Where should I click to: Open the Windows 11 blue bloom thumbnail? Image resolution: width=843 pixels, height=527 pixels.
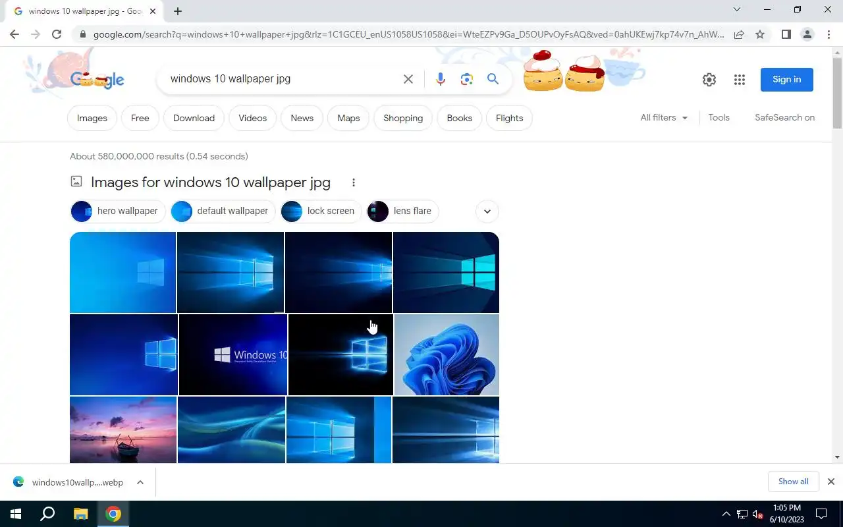[x=447, y=354]
